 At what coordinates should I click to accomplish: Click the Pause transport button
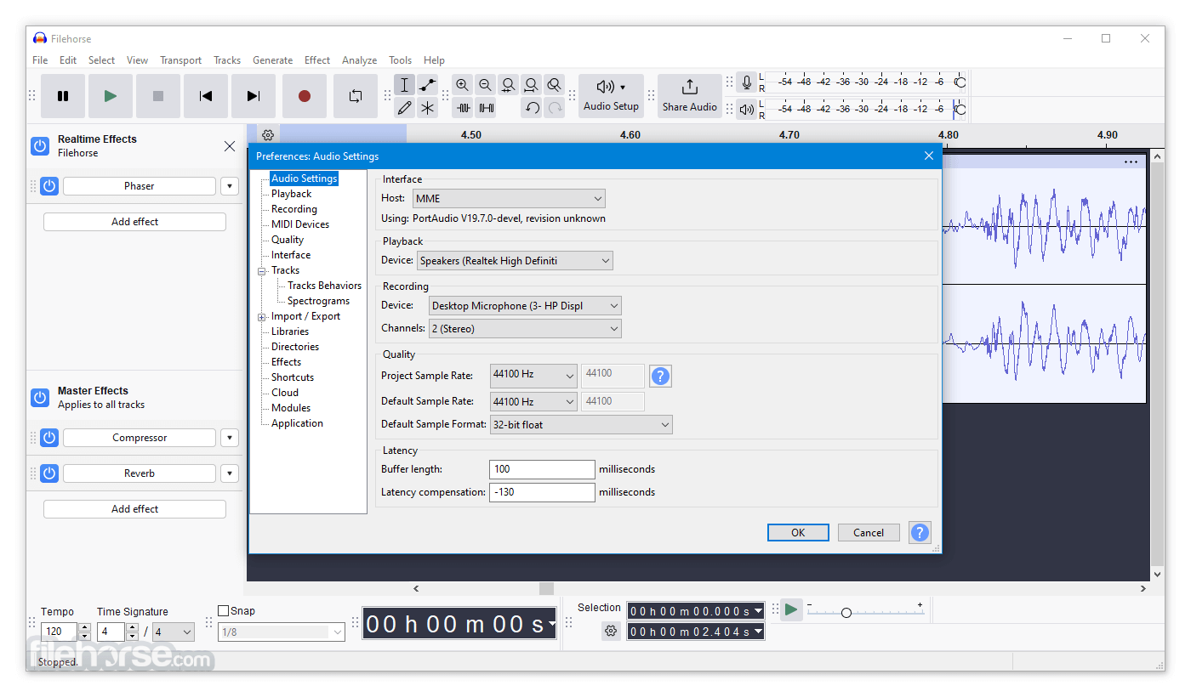(63, 96)
